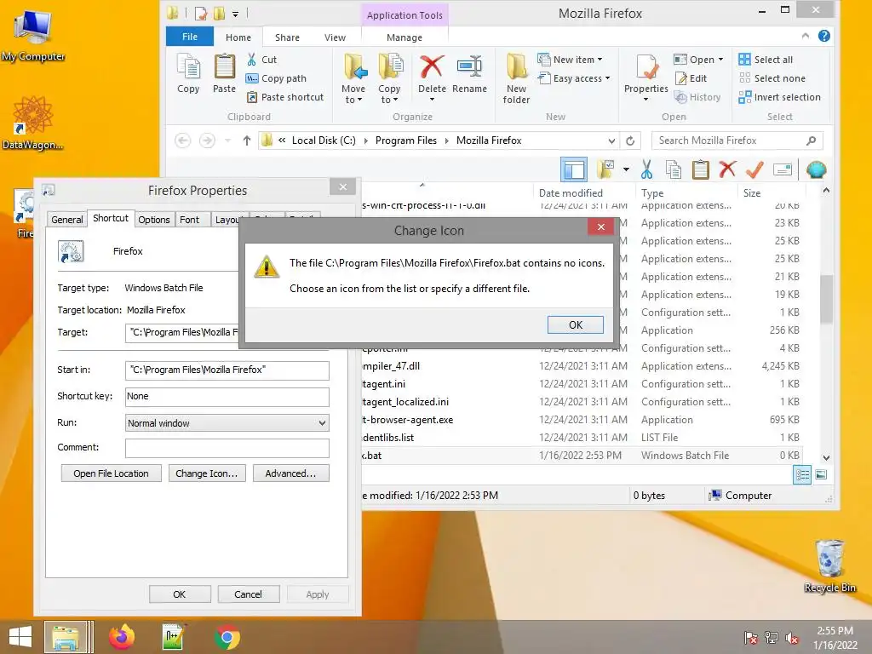872x654 pixels.
Task: Click the clipboard paste icon in lower toolbar
Action: [700, 169]
